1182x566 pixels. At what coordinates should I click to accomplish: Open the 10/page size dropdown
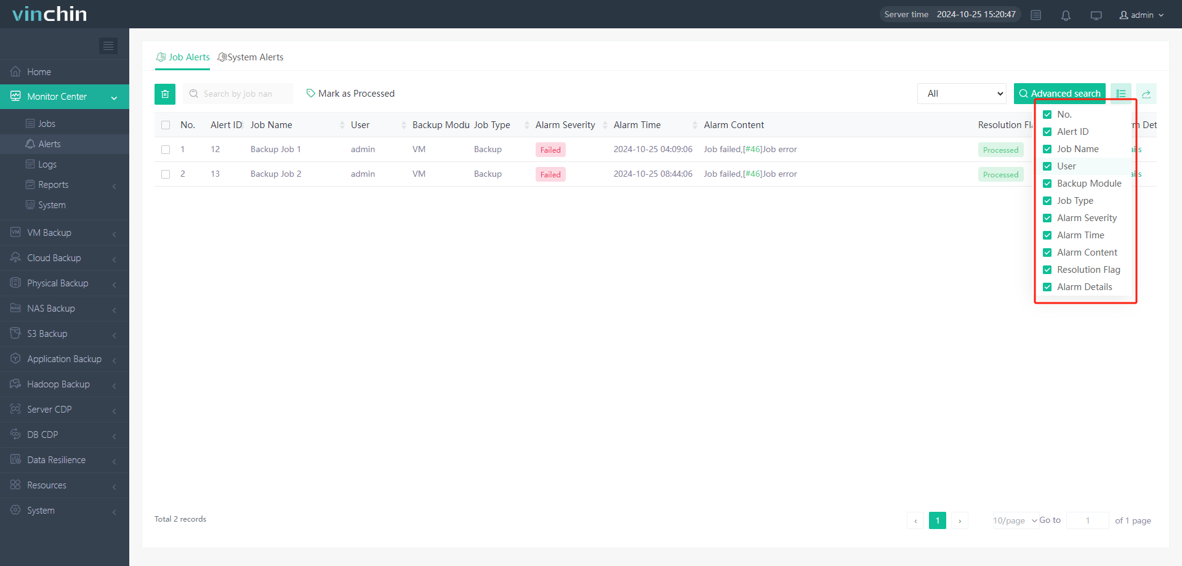pyautogui.click(x=1015, y=520)
